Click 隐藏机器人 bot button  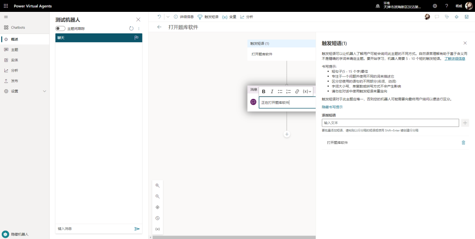click(15, 234)
